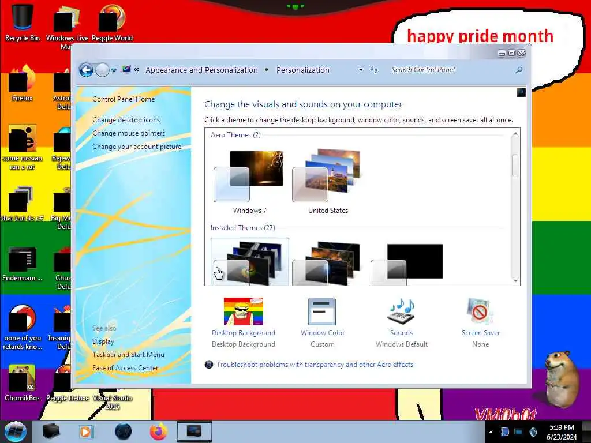
Task: Click the search magnifier icon
Action: (x=519, y=70)
